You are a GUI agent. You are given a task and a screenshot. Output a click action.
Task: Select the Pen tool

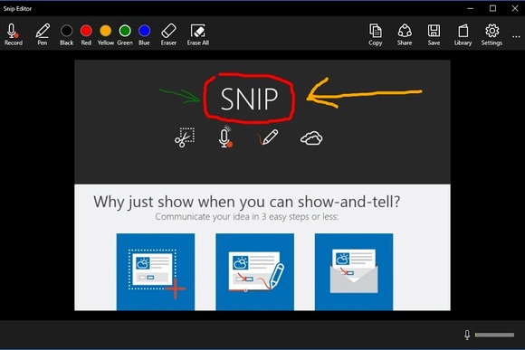pyautogui.click(x=43, y=34)
